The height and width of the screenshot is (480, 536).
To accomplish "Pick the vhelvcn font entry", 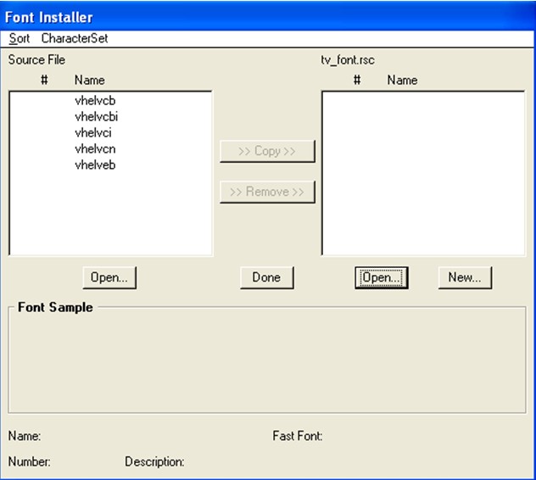I will 95,149.
